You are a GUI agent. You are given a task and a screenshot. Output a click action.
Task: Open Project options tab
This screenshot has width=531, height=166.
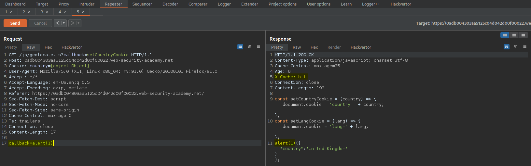(x=283, y=4)
